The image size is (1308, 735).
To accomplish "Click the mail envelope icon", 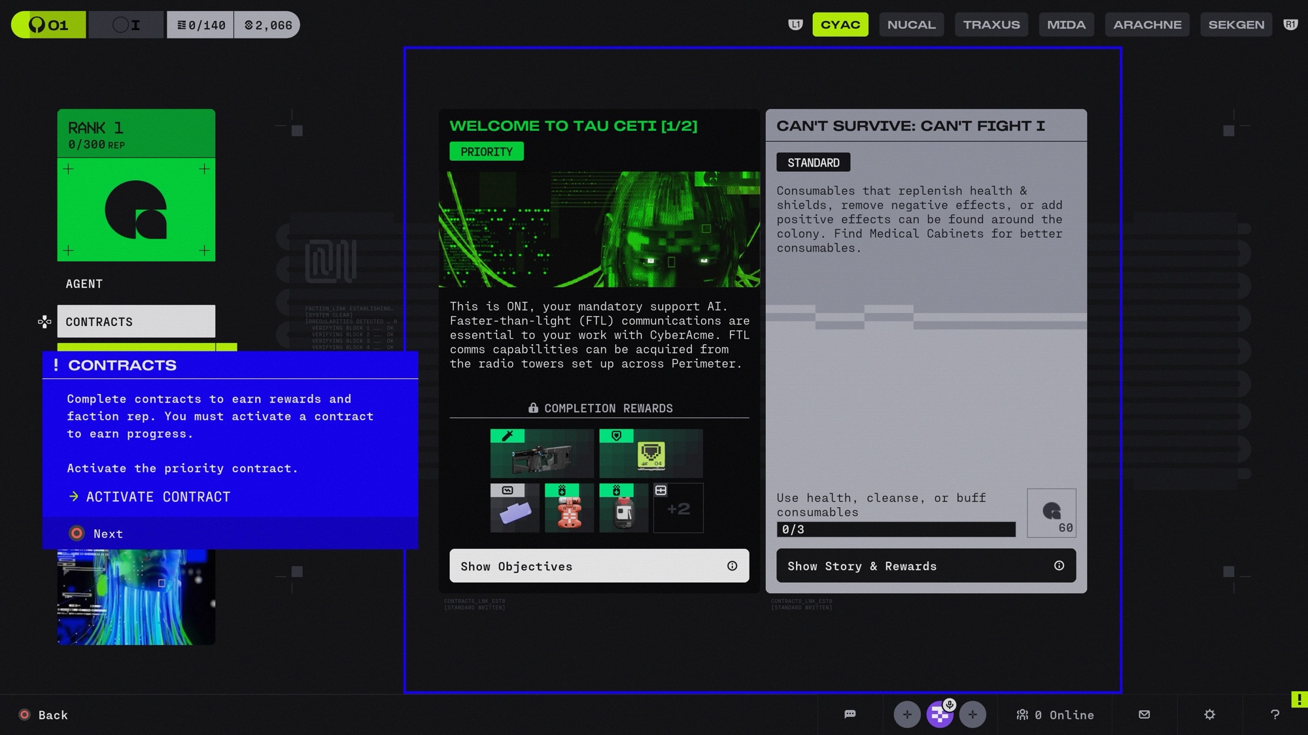I will click(x=1144, y=714).
